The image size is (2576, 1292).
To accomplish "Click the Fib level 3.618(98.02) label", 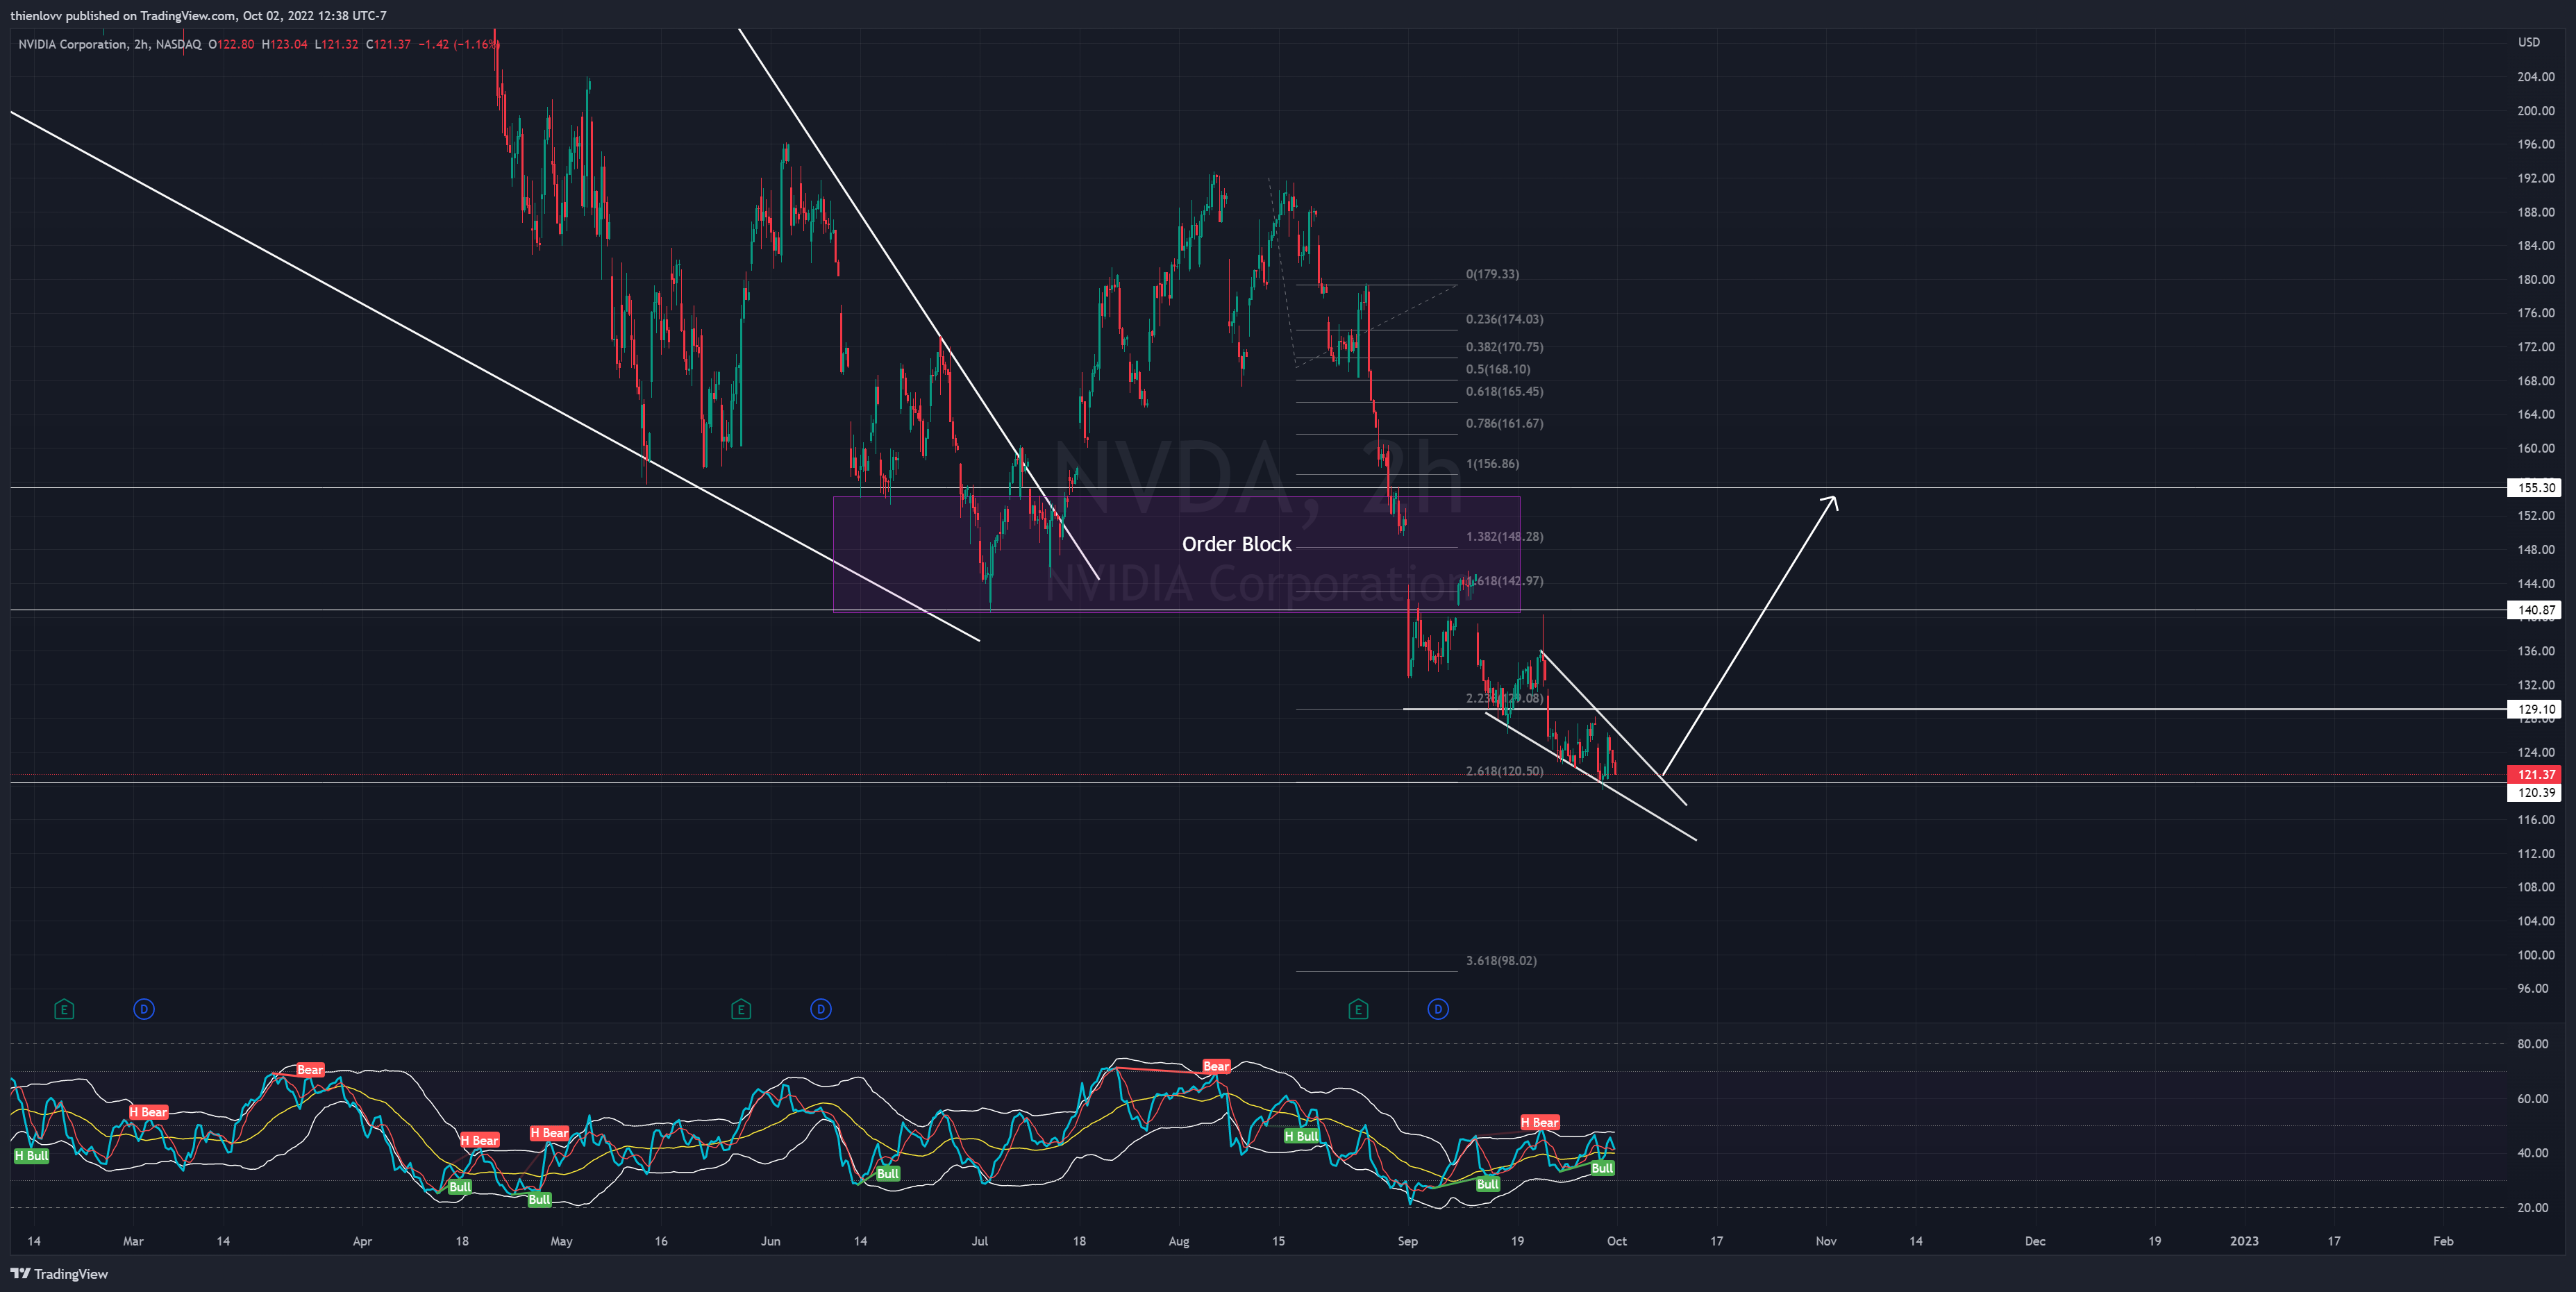I will click(x=1501, y=960).
